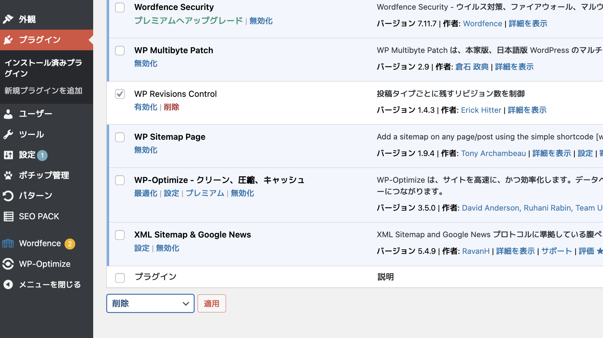Toggle the select-all checkbox in table footer
603x338 pixels.
tap(120, 278)
